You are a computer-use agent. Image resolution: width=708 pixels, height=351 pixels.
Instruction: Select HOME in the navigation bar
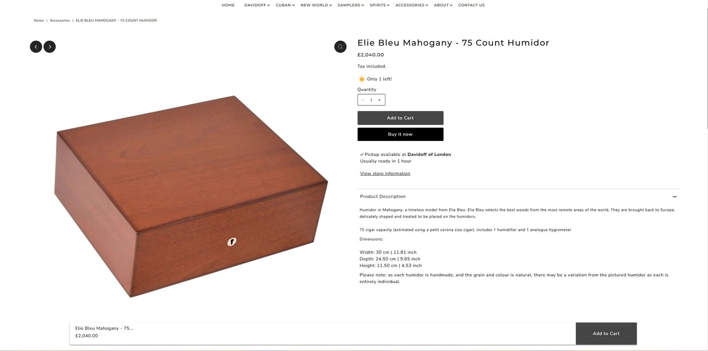pyautogui.click(x=228, y=5)
